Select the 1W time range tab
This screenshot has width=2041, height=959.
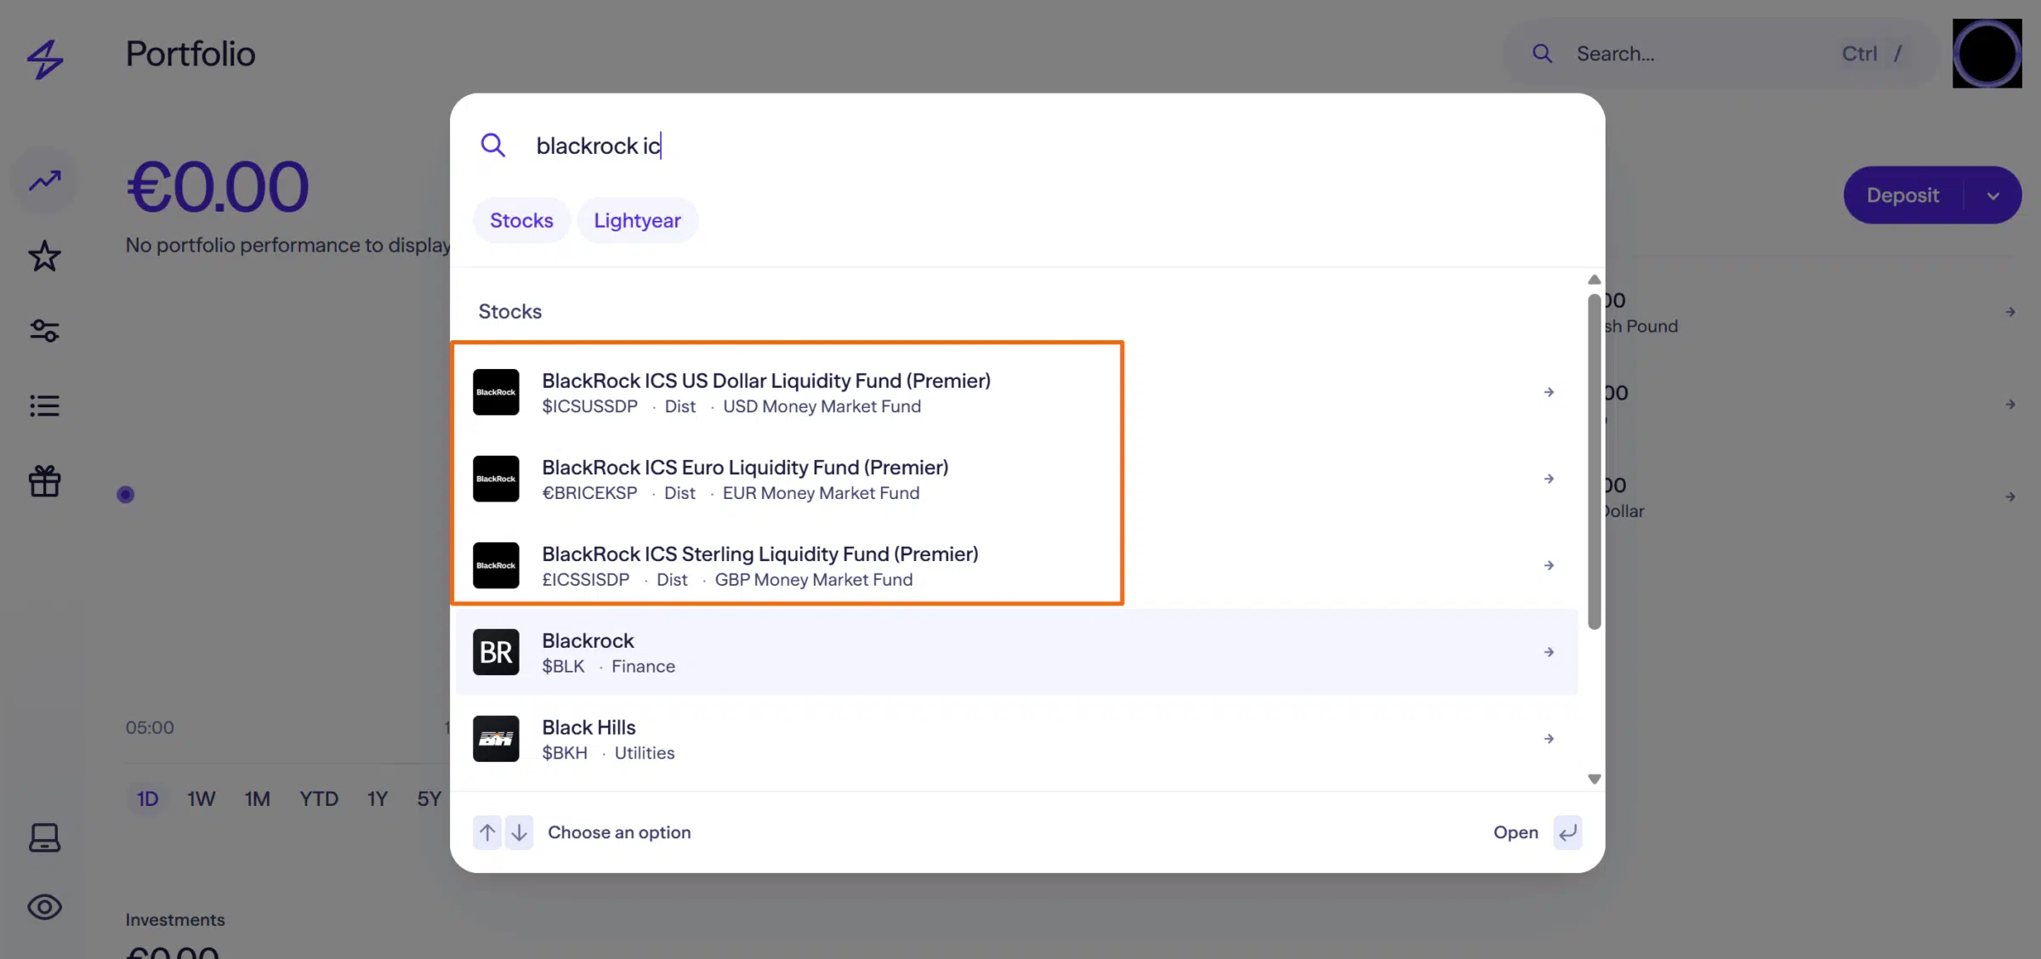pyautogui.click(x=201, y=799)
